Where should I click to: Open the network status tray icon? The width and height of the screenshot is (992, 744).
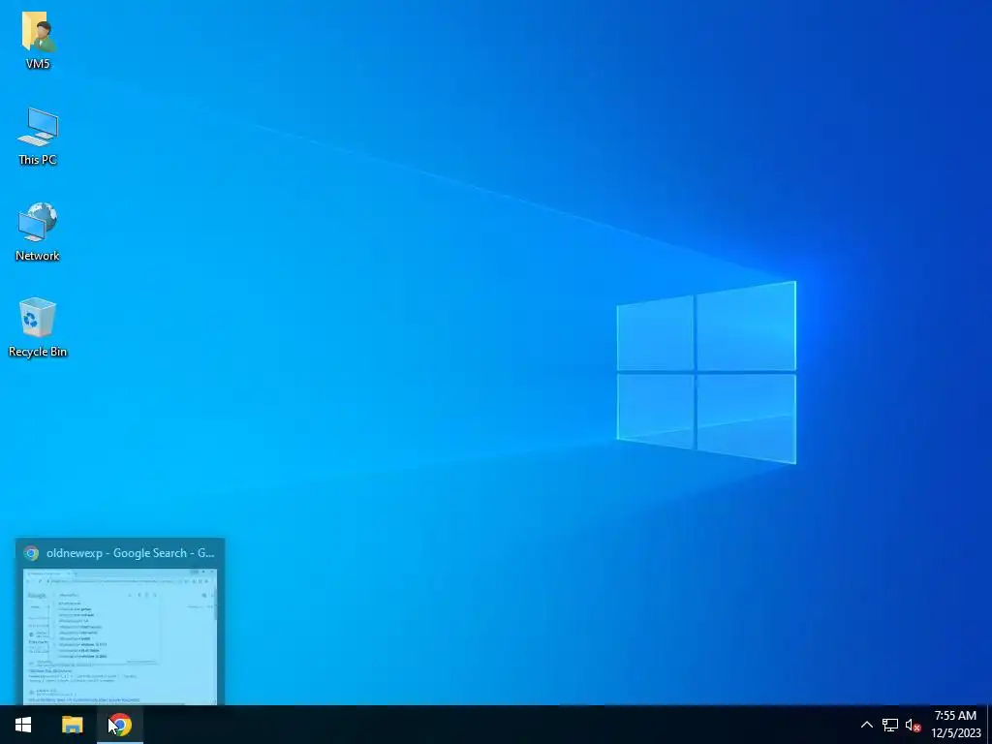click(890, 725)
